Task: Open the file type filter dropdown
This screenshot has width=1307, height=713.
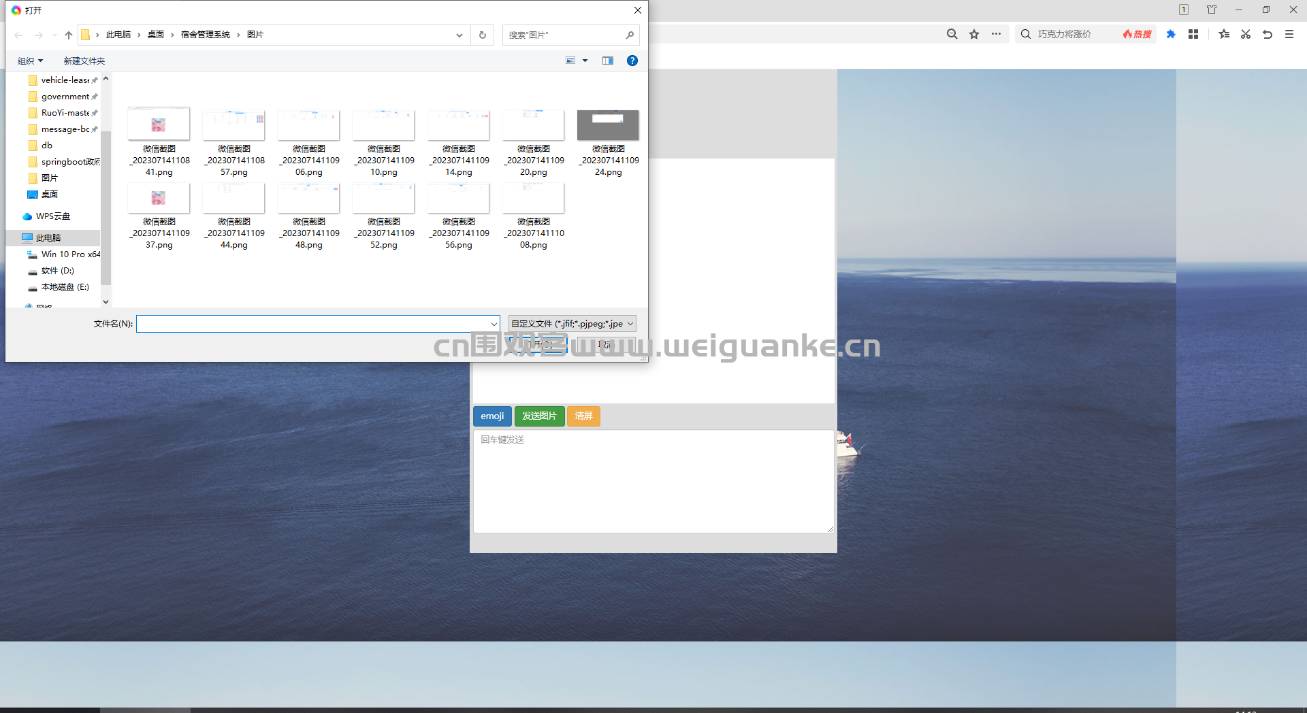Action: (572, 324)
